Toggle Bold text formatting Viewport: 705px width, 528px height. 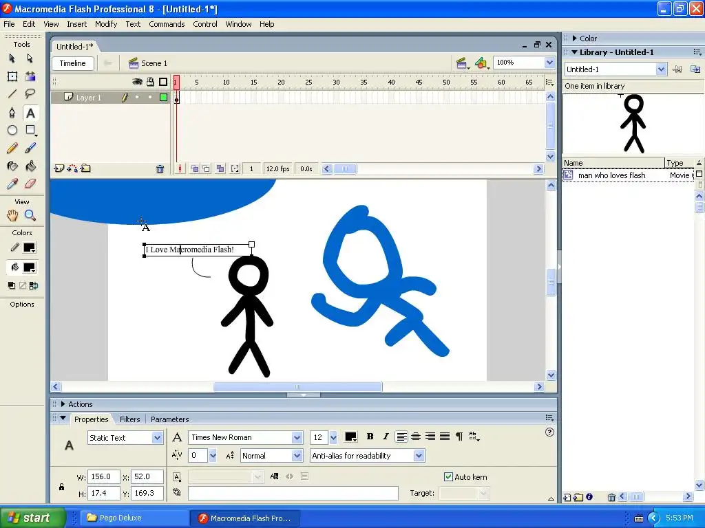(370, 437)
